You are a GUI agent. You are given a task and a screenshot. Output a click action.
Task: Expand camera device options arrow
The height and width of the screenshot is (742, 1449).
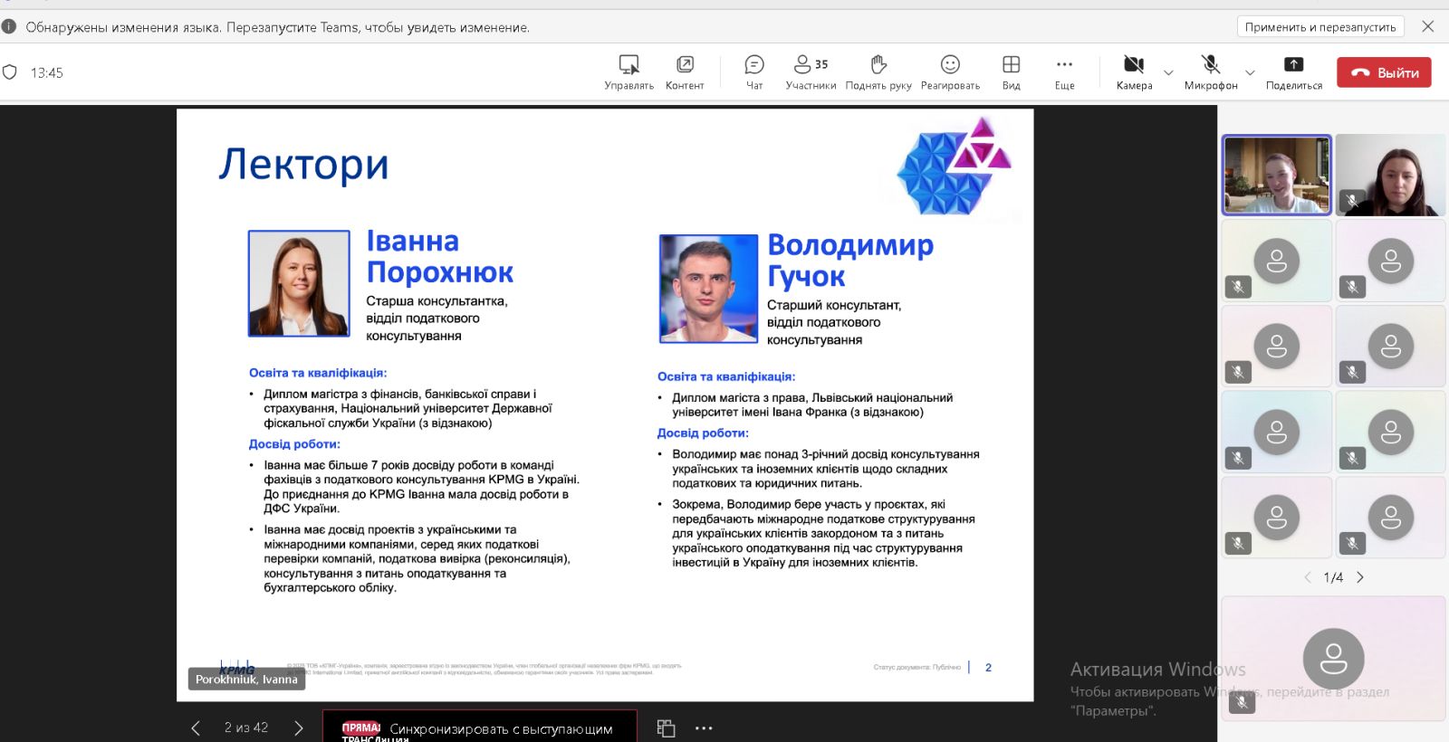(x=1168, y=72)
